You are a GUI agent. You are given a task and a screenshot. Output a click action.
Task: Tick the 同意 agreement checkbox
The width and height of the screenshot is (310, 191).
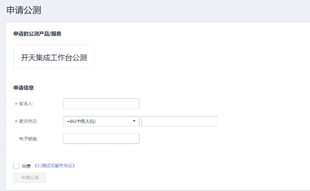click(16, 166)
